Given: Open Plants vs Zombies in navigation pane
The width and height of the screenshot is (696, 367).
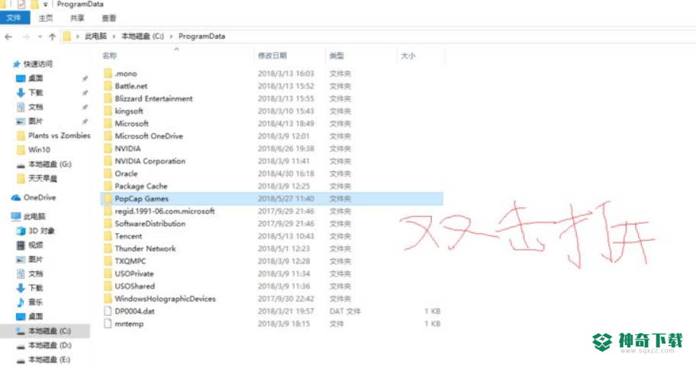Looking at the screenshot, I should pyautogui.click(x=60, y=136).
